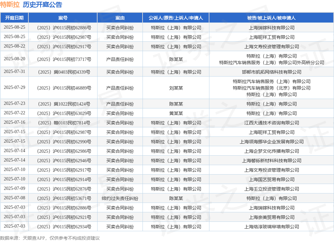Image resolution: width=334 pixels, height=241 pixels.
Task: Click case number (2025)沪0115民初62876号
Action: coord(64,189)
